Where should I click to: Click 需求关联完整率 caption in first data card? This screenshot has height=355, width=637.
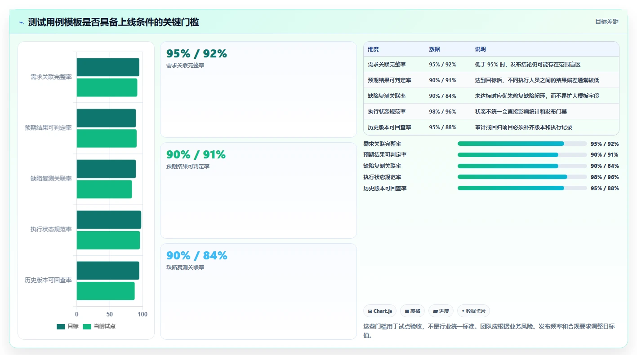[x=185, y=66]
